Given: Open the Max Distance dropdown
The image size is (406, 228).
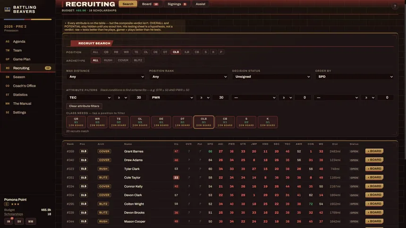Looking at the screenshot, I should [x=106, y=77].
